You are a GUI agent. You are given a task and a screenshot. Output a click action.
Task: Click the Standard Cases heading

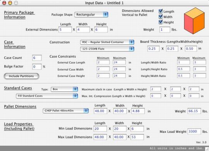click(18, 88)
